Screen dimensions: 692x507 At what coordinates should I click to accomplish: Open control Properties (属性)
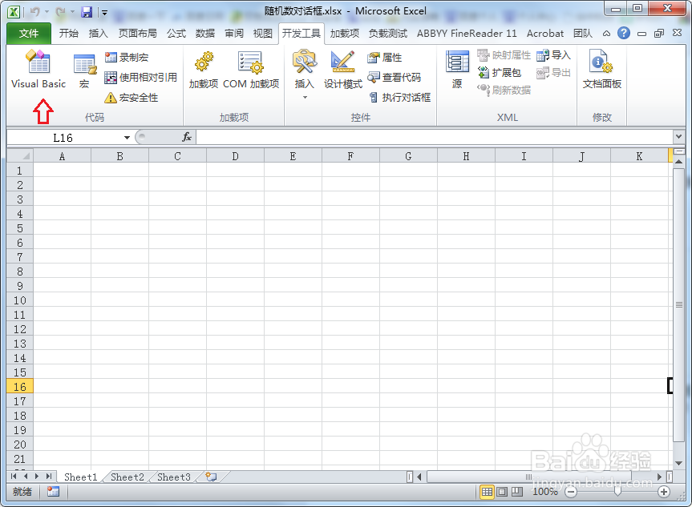(x=384, y=58)
